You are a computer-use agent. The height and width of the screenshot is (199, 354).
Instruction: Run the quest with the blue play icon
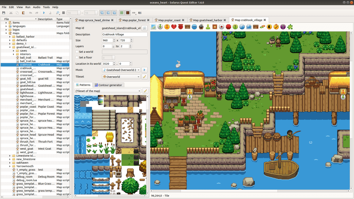pos(44,13)
